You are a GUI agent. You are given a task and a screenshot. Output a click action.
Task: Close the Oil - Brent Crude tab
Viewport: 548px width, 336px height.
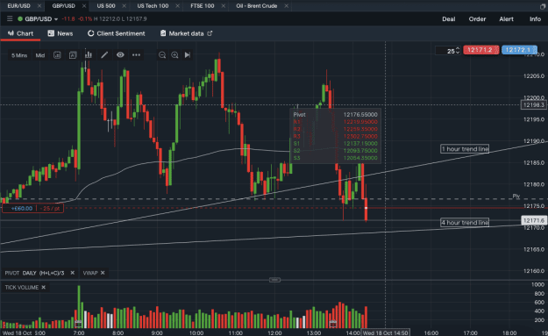[286, 6]
